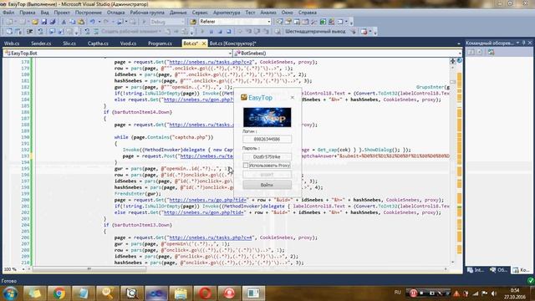The height and width of the screenshot is (301, 535).
Task: Open the Файл menu
Action: pos(8,13)
